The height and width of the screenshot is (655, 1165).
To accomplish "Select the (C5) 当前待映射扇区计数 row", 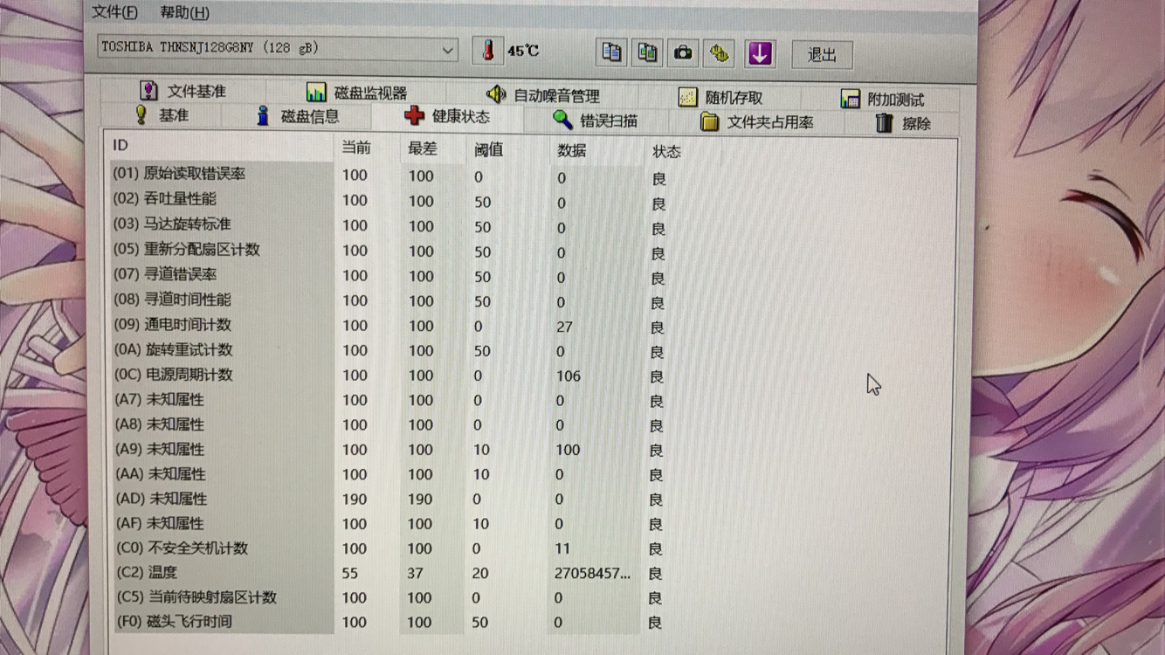I will [x=389, y=597].
